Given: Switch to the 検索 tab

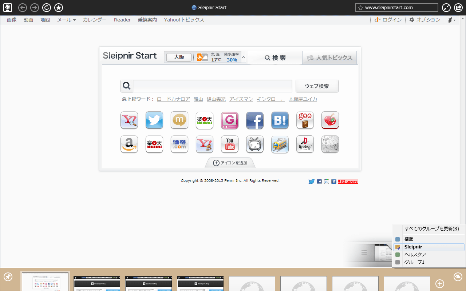Looking at the screenshot, I should [275, 58].
